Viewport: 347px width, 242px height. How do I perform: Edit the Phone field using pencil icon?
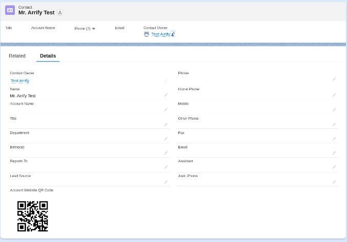click(x=334, y=79)
